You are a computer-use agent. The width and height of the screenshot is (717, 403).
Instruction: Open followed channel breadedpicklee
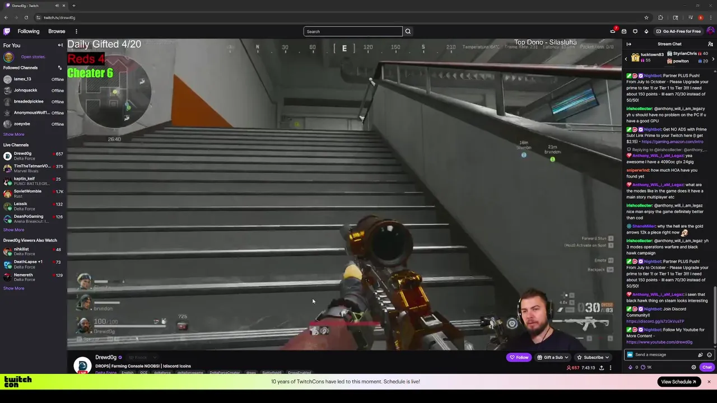click(33, 101)
